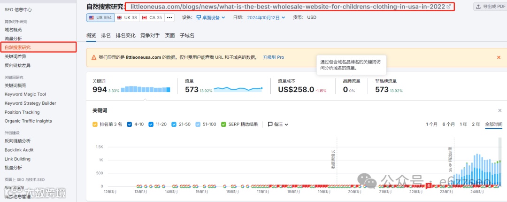Switch to the 排名变化 tab
Screen dimensions: 507x202
(125, 36)
